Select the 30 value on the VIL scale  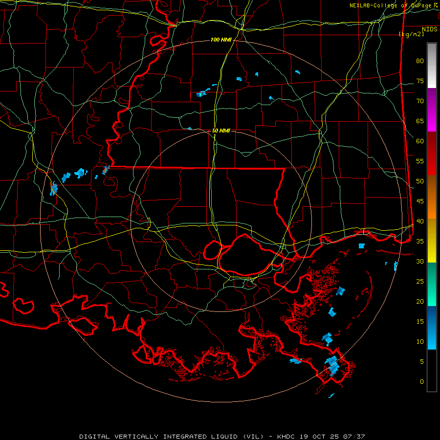coord(420,261)
